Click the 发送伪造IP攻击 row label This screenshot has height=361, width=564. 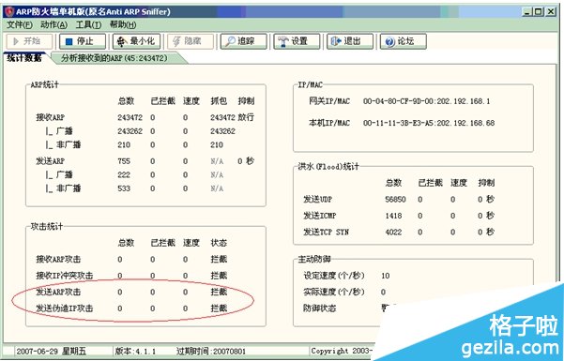65,308
